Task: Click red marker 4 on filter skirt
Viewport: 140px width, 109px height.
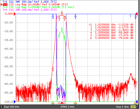Action: coord(53,69)
